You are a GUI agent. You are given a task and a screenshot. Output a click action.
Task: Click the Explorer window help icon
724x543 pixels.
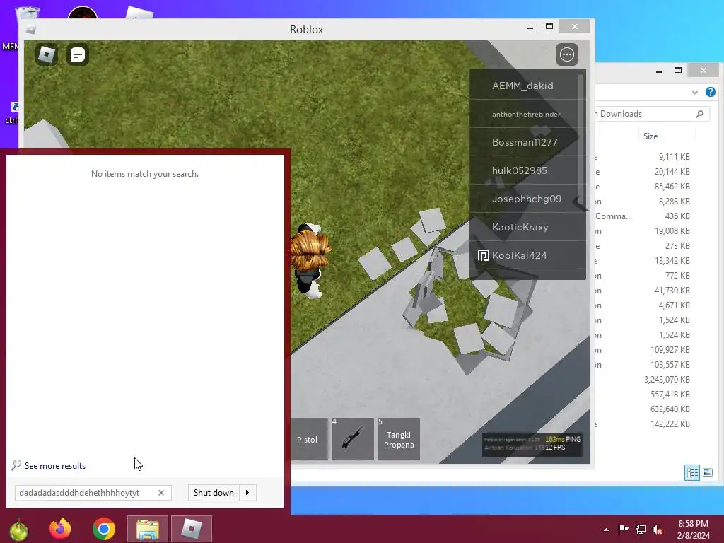tap(710, 92)
